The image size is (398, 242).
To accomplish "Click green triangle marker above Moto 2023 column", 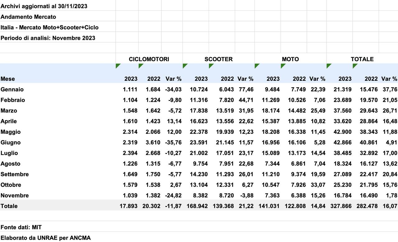I will 256,65.
